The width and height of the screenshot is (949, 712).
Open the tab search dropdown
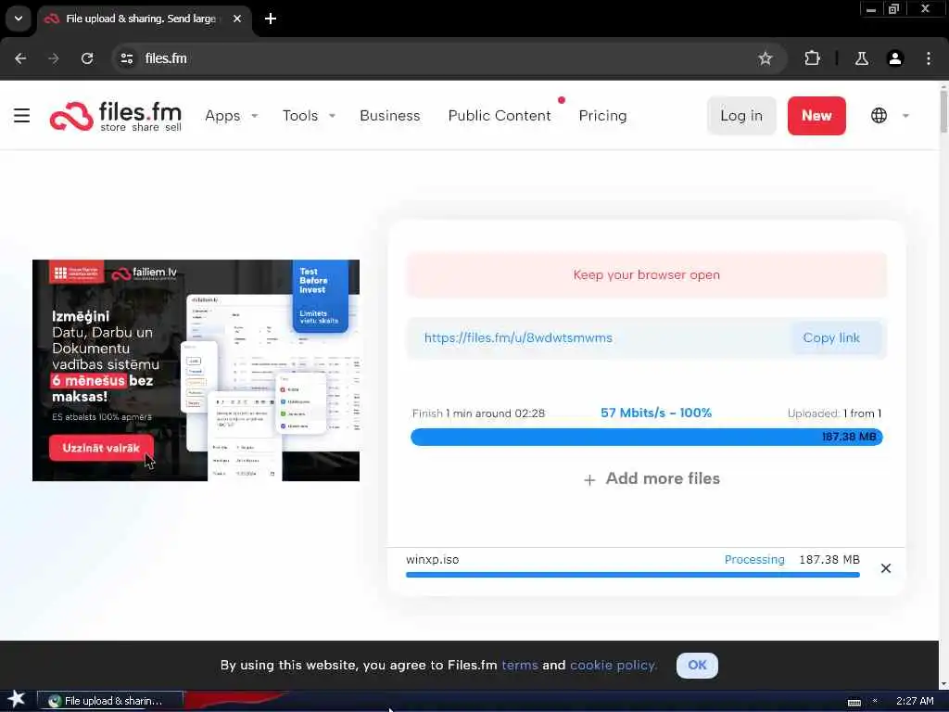coord(19,19)
